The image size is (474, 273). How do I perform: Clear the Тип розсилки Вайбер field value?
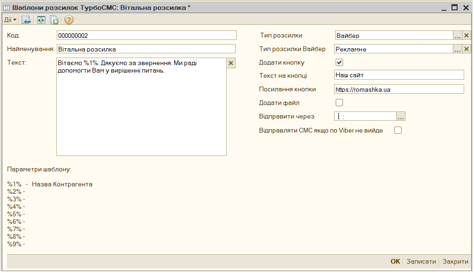click(466, 49)
